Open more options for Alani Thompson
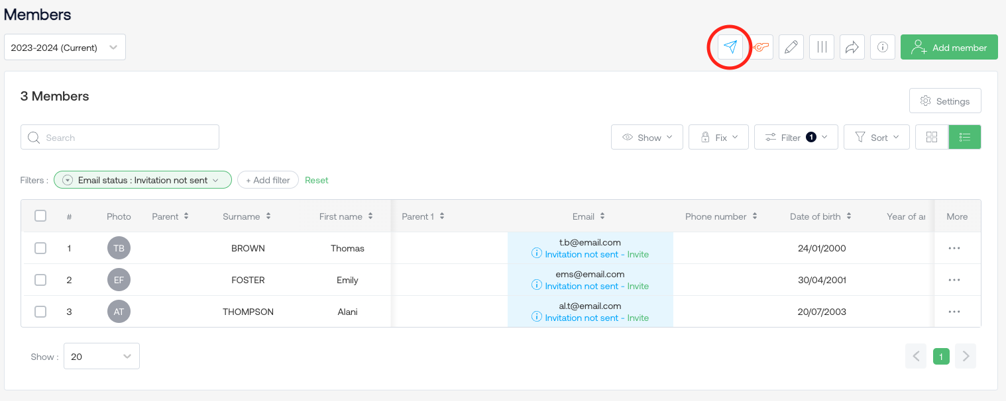Viewport: 1006px width, 401px height. click(x=954, y=312)
